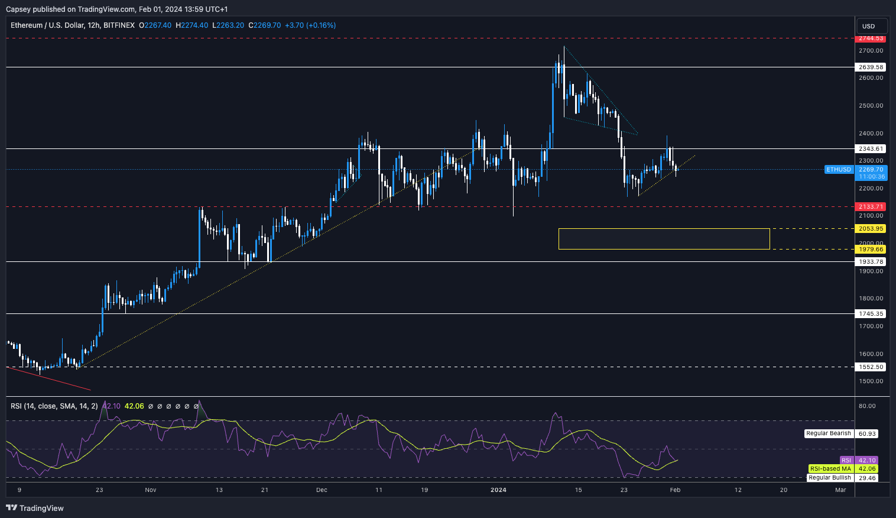Click the Regular Bearish label
The image size is (896, 518).
tap(829, 433)
